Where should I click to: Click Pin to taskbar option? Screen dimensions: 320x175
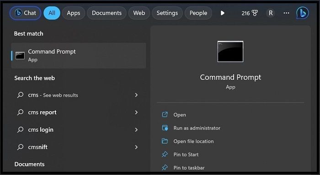coord(189,168)
